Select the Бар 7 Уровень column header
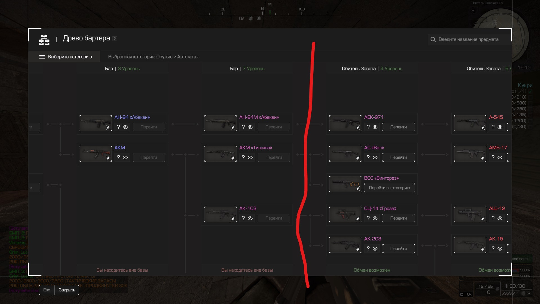 (x=247, y=69)
